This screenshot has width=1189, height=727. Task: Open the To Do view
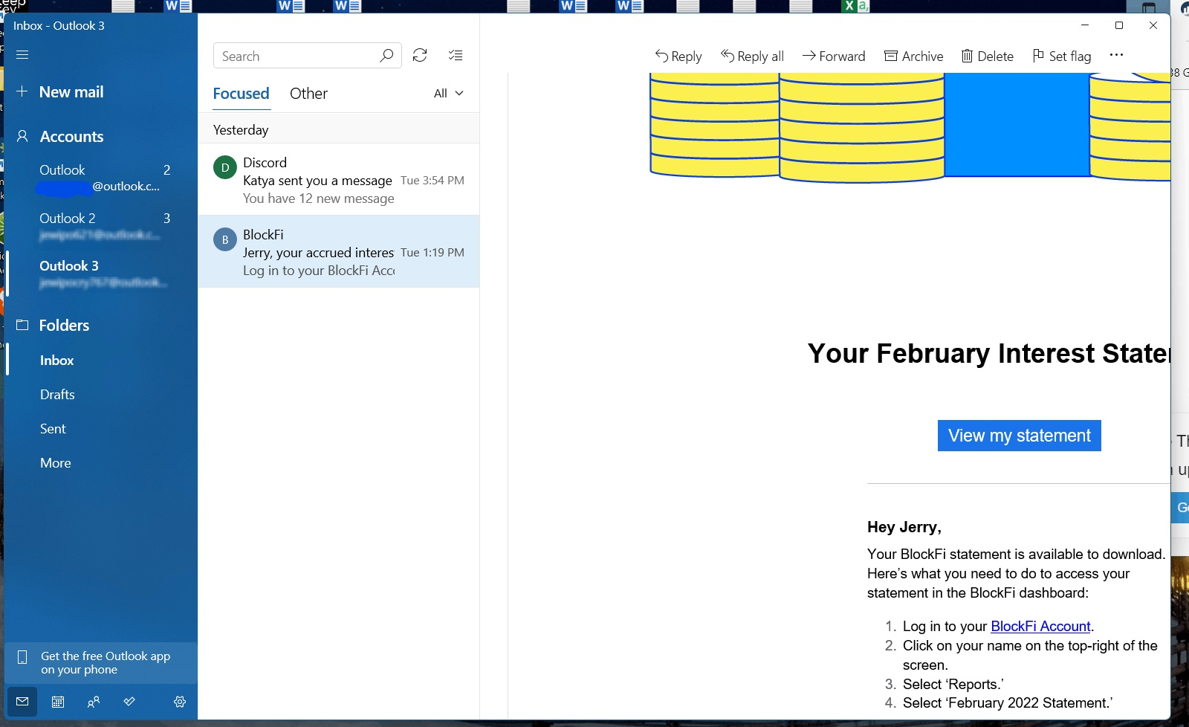(129, 702)
